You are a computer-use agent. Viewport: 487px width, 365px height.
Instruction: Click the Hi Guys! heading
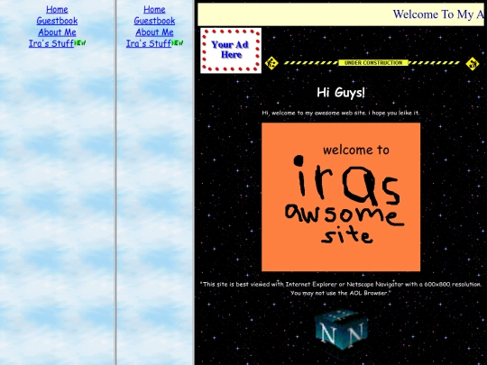tap(341, 93)
